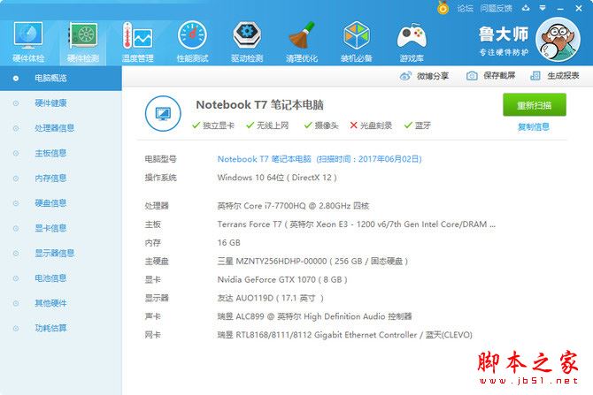Click 独立显卡 feature indicator
593x395 pixels.
213,125
